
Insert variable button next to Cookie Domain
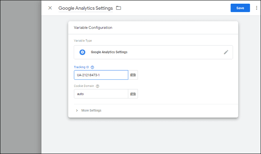tap(133, 94)
